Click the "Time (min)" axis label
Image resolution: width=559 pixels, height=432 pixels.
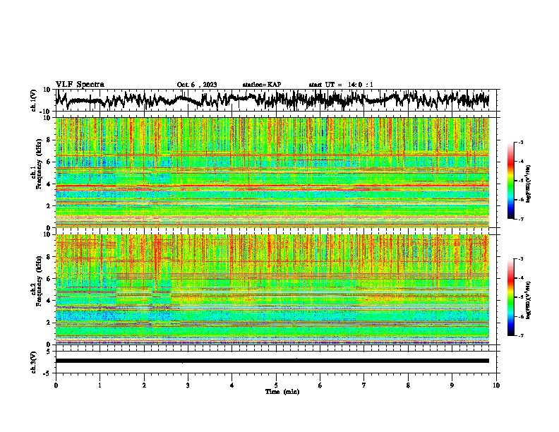tap(282, 392)
